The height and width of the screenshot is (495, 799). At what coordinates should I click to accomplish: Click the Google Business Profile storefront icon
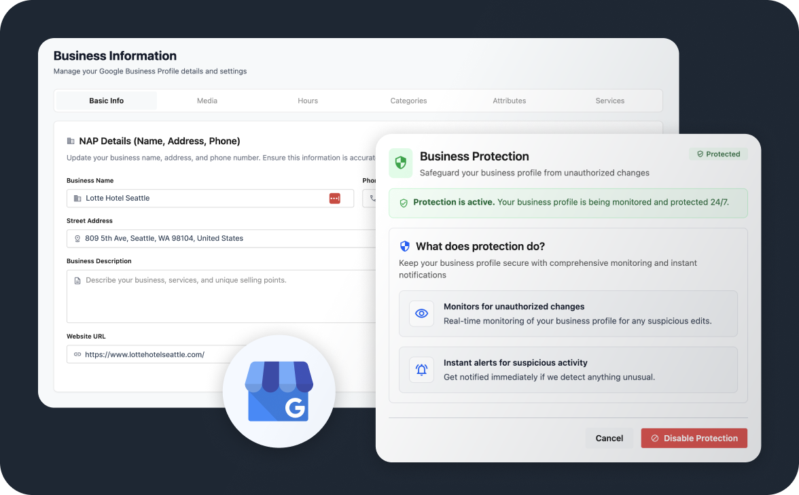point(279,391)
